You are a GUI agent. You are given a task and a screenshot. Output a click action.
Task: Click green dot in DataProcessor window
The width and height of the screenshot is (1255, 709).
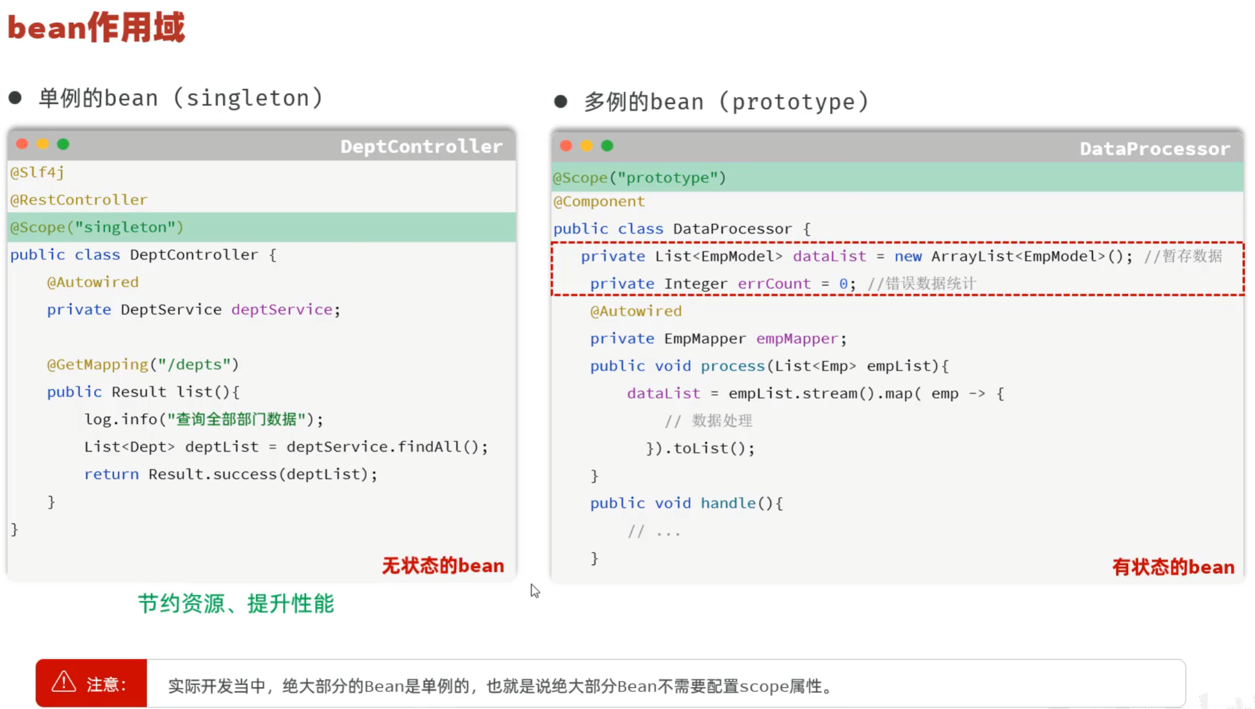click(x=607, y=146)
